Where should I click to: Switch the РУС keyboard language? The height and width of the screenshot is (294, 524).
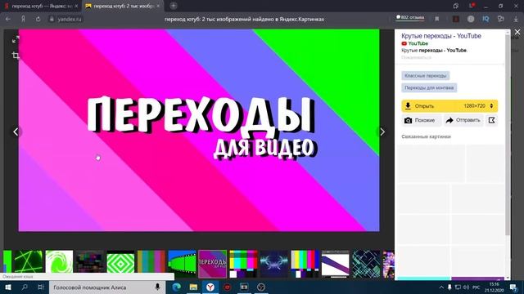click(x=477, y=287)
